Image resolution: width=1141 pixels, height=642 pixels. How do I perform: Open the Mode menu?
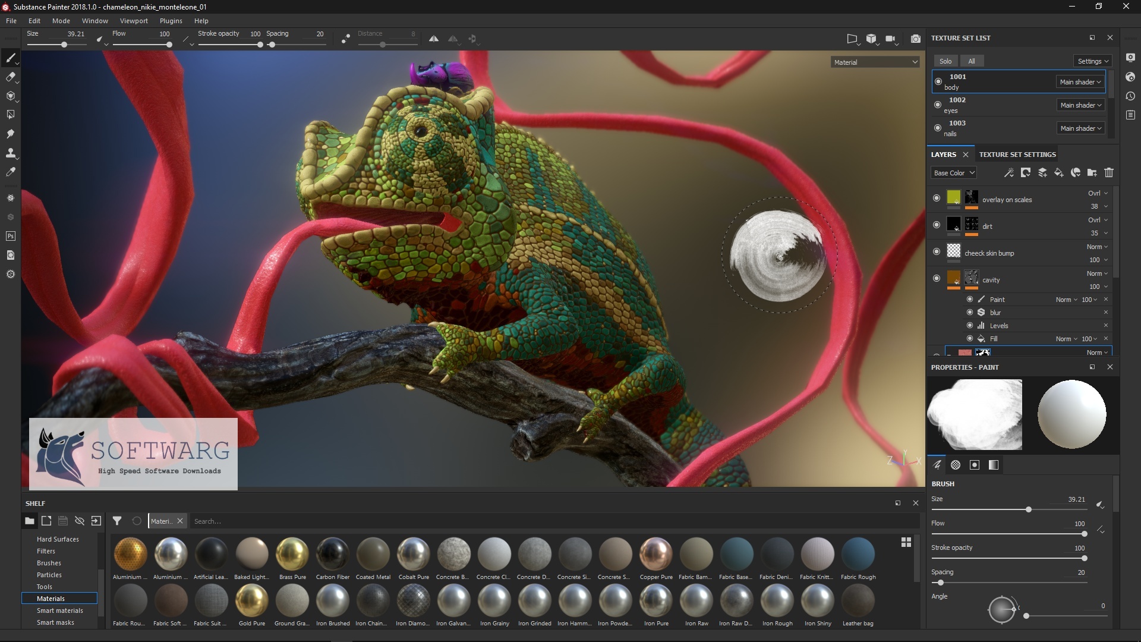point(61,21)
